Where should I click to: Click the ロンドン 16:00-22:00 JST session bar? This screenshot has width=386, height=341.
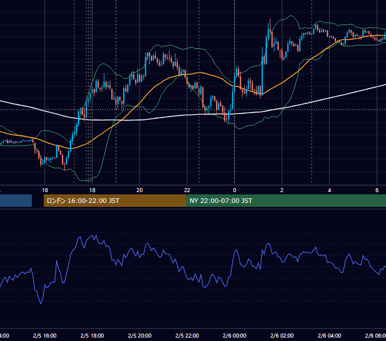[115, 201]
